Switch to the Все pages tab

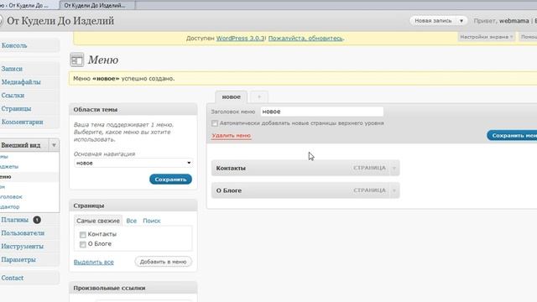(x=131, y=221)
